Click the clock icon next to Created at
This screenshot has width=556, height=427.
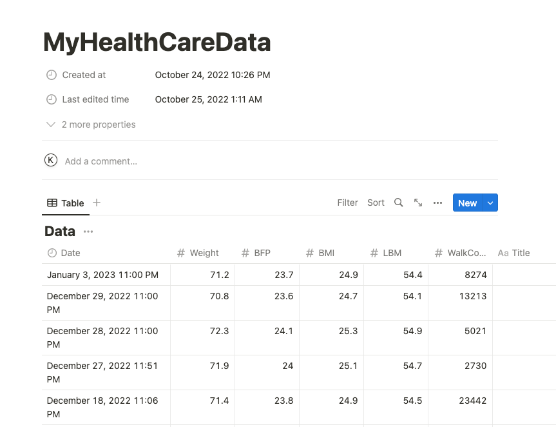coord(52,75)
